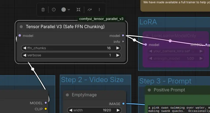
Task: Click the EmptyImage IMAGE output port
Action: [x=123, y=104]
